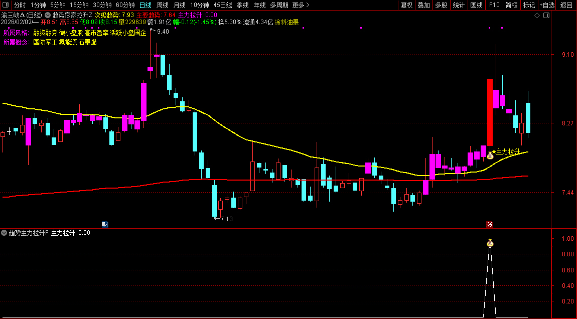Click the 7.44 price axis label
The width and height of the screenshot is (577, 319).
click(568, 193)
